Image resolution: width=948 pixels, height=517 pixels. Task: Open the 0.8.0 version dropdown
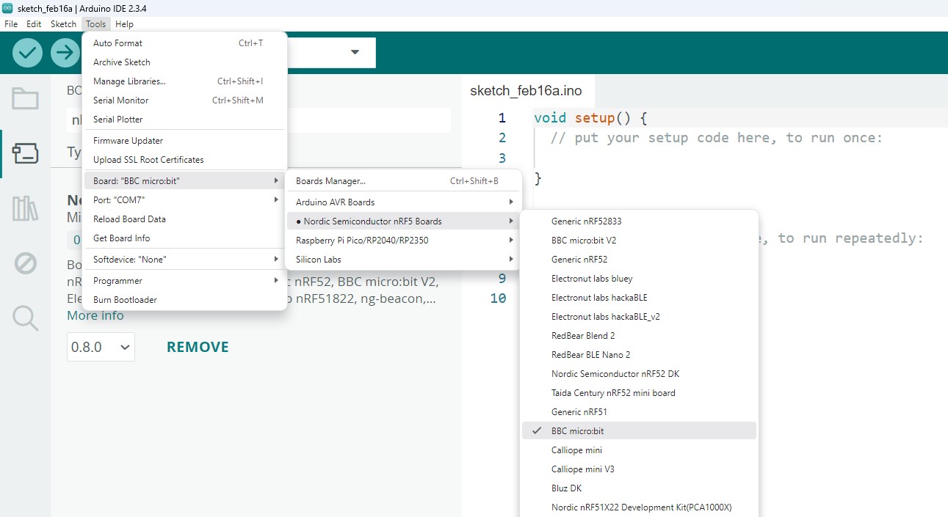click(x=101, y=347)
